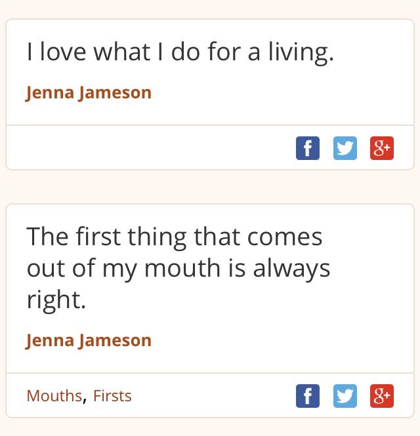Select the quote 'I love what I do for a living.'
Viewport: 420px width, 436px height.
[x=180, y=52]
